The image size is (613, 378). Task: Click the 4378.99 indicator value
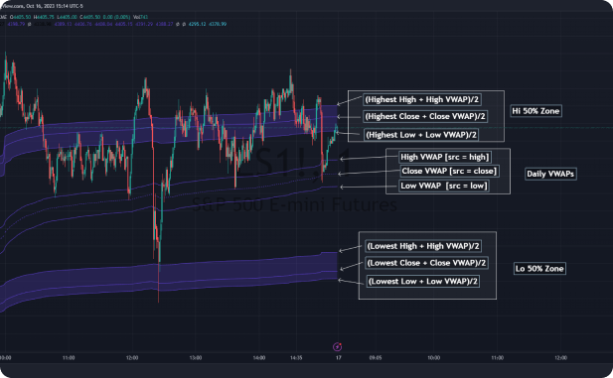coord(218,24)
